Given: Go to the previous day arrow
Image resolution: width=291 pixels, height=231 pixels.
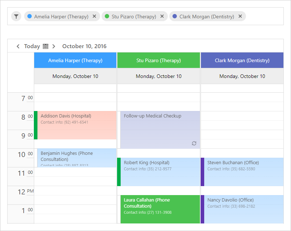Looking at the screenshot, I should [18, 46].
